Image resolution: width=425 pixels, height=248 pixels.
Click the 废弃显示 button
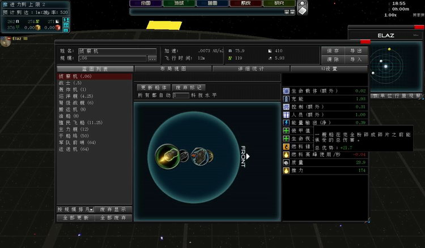click(113, 210)
